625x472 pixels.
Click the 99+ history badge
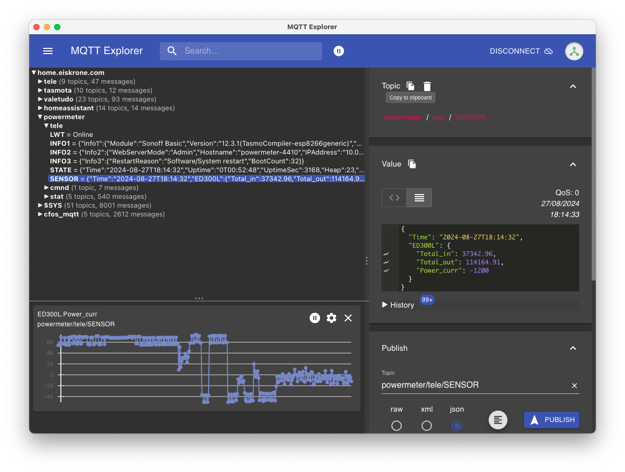pyautogui.click(x=427, y=300)
